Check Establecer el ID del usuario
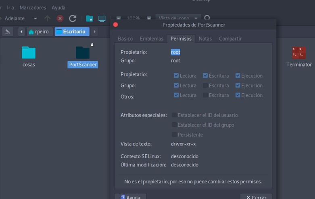Screen dimensions: 315x199 coord(174,115)
